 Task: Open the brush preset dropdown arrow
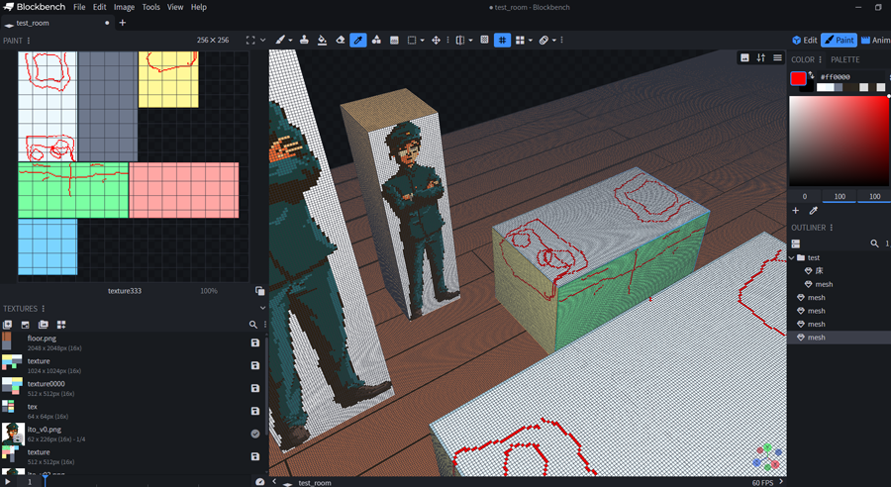tap(292, 41)
